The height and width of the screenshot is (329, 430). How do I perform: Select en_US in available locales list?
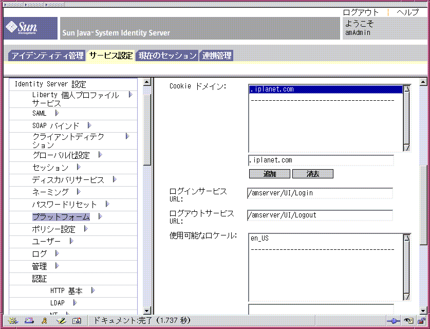326,238
